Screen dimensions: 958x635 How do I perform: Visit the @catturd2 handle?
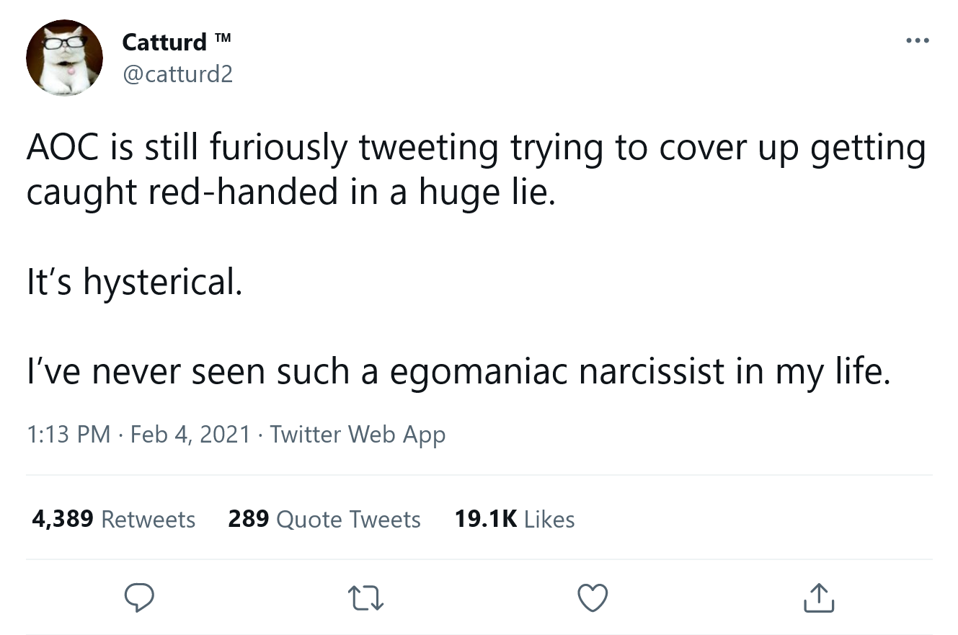[177, 74]
